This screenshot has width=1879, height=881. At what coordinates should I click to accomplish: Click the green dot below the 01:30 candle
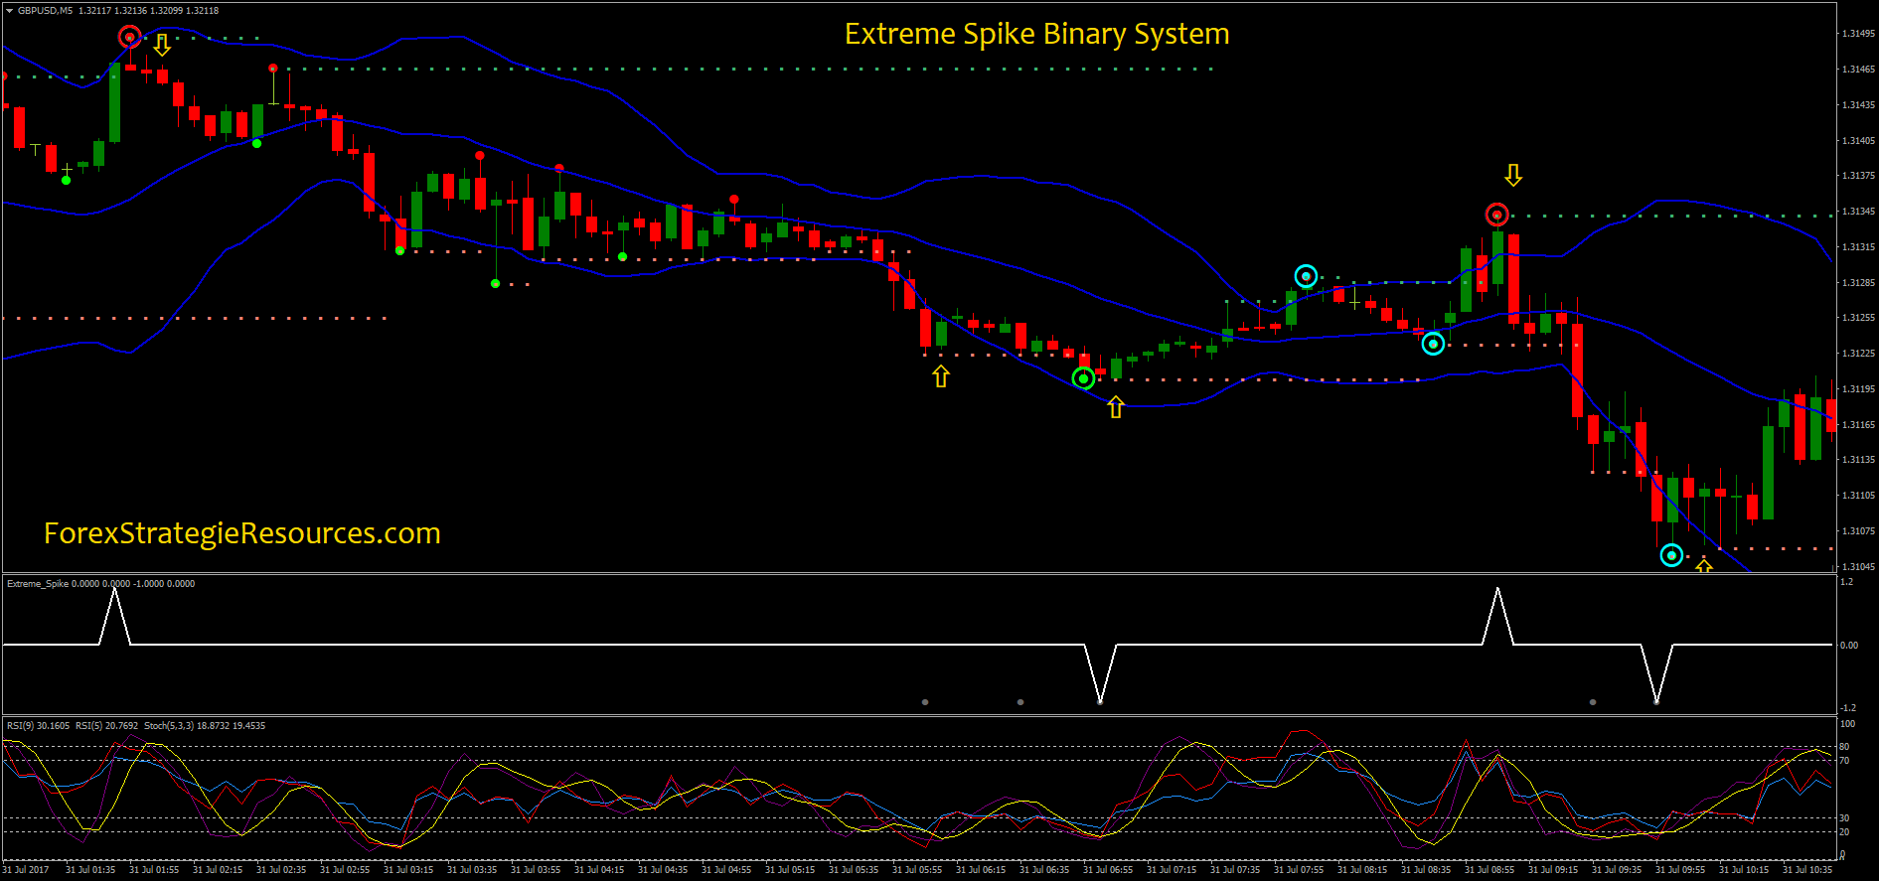coord(67,180)
